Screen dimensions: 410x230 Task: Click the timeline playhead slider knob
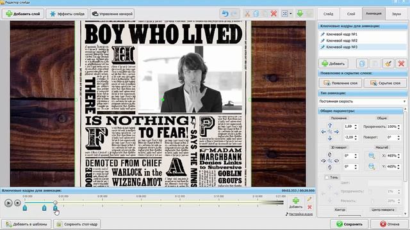click(55, 203)
